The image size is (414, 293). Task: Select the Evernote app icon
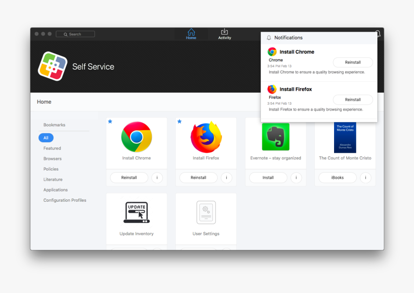(275, 136)
